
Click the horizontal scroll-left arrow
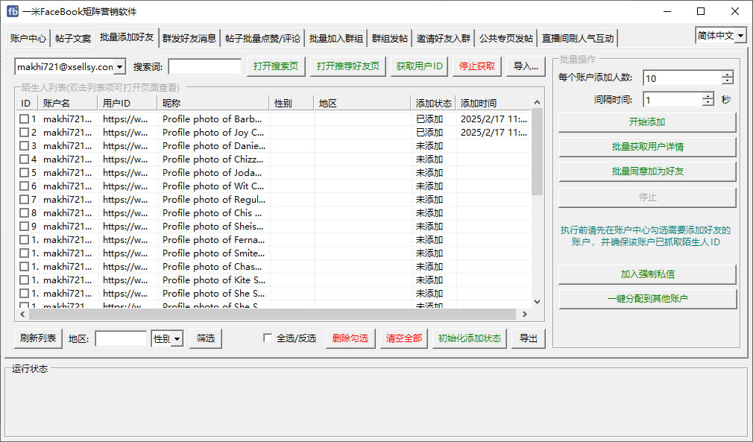pos(22,315)
